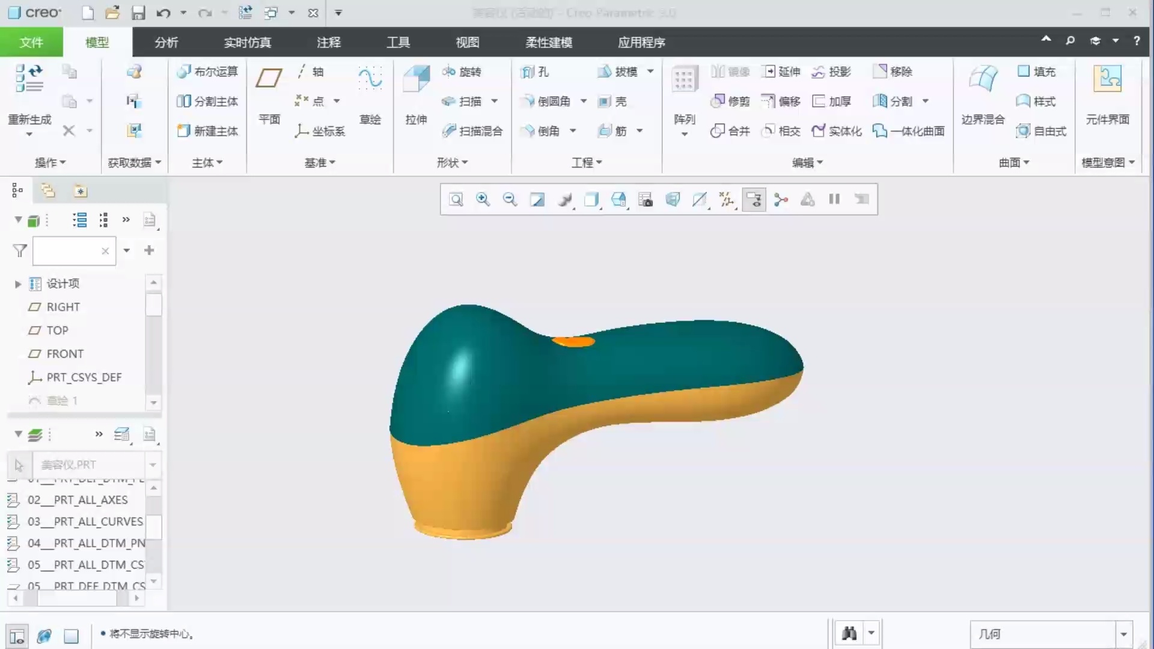Screen dimensions: 1154x649
Task: Toggle spin center display in graphics toolbar
Action: (781, 200)
